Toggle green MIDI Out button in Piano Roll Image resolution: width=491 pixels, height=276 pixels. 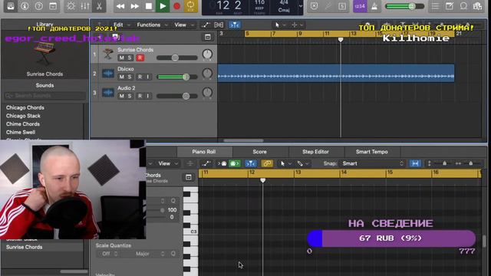(234, 163)
